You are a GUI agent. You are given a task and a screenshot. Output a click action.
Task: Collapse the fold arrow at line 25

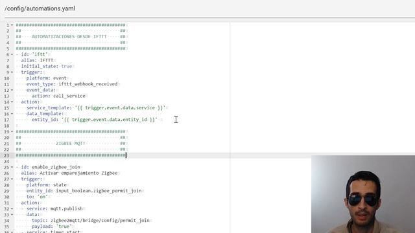click(12, 167)
